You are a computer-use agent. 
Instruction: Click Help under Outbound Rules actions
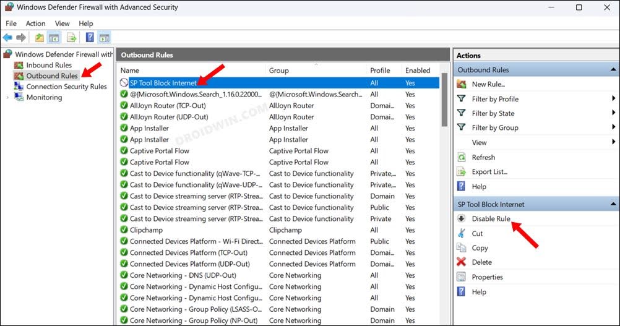coord(479,187)
